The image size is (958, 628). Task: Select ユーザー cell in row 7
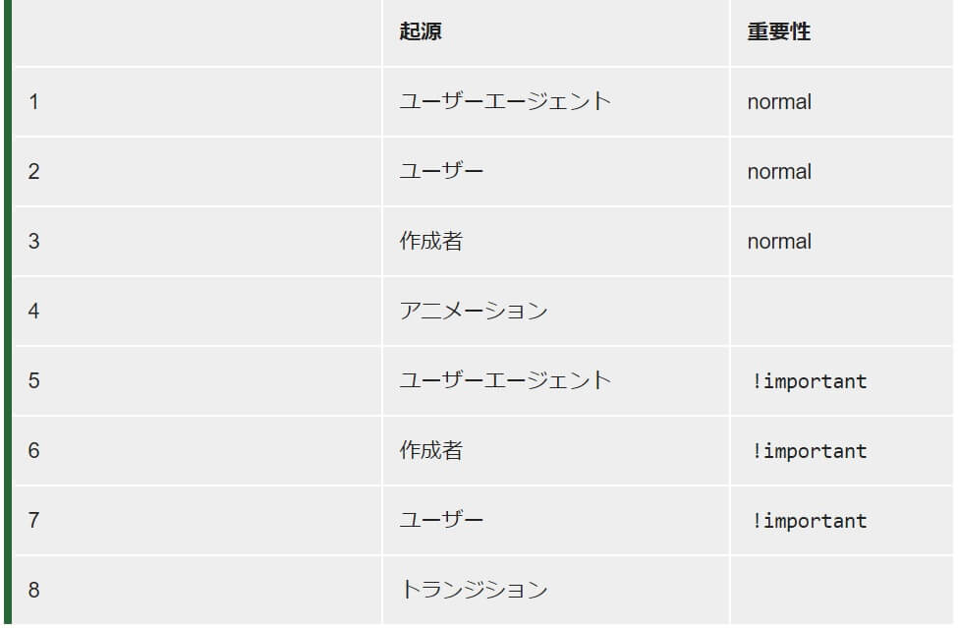(x=441, y=520)
